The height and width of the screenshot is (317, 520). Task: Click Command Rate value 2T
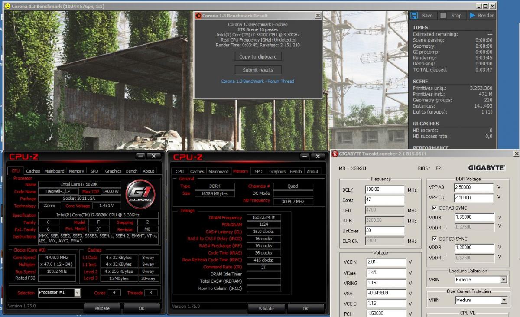tap(264, 267)
